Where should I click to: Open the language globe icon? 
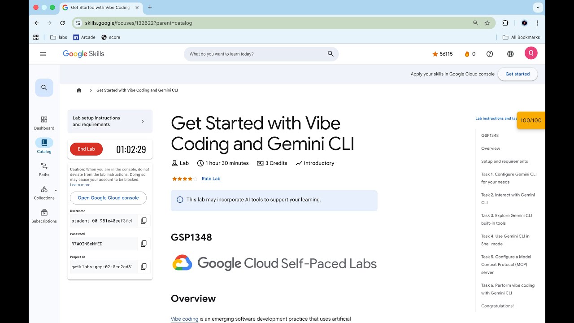coord(510,54)
